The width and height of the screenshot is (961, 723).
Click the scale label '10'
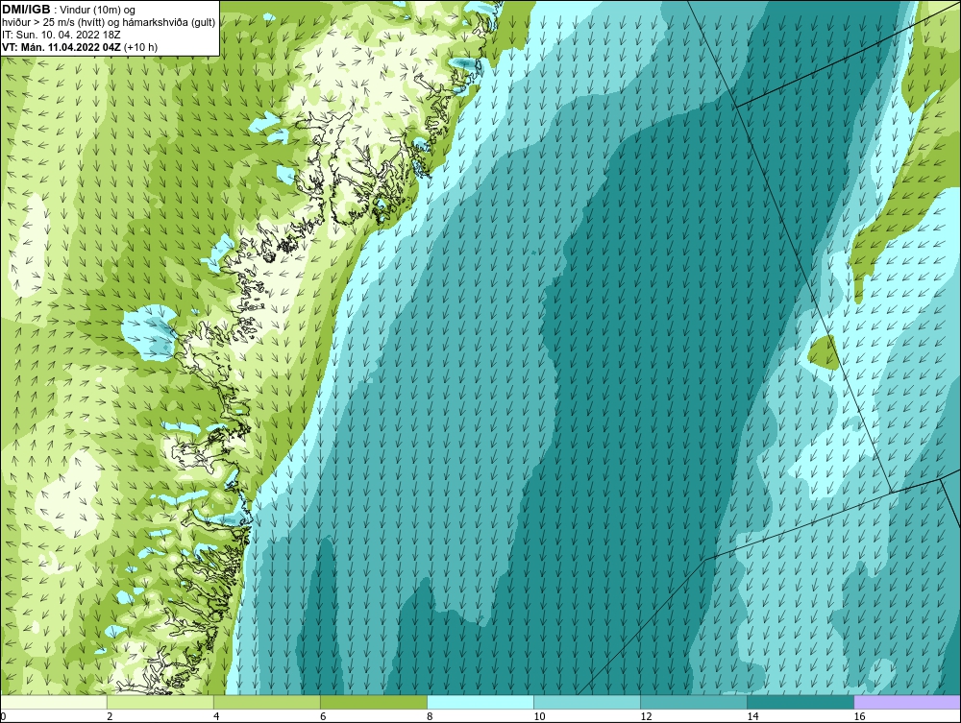coord(539,716)
